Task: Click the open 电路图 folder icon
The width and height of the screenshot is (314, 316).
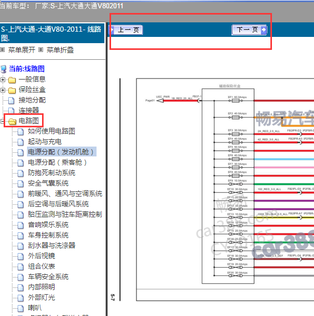Action: click(12, 121)
